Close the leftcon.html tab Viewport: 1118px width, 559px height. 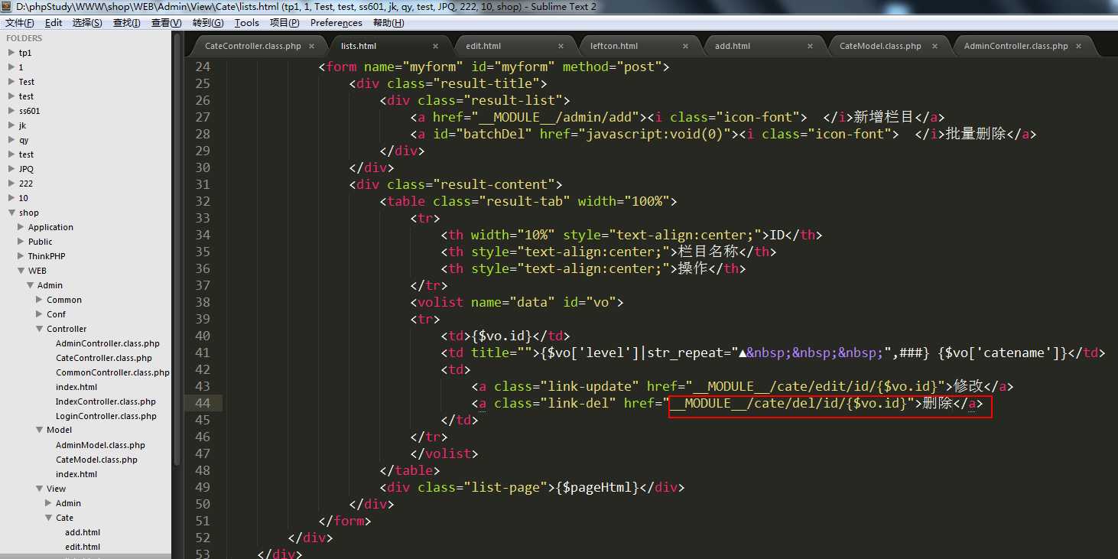685,46
